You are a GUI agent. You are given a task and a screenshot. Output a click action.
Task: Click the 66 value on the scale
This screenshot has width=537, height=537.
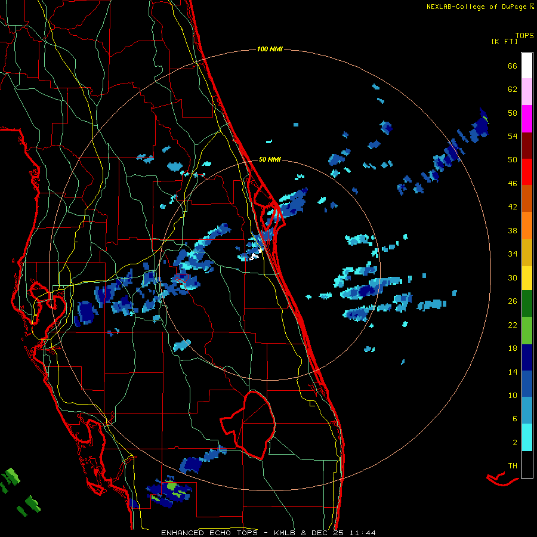513,66
